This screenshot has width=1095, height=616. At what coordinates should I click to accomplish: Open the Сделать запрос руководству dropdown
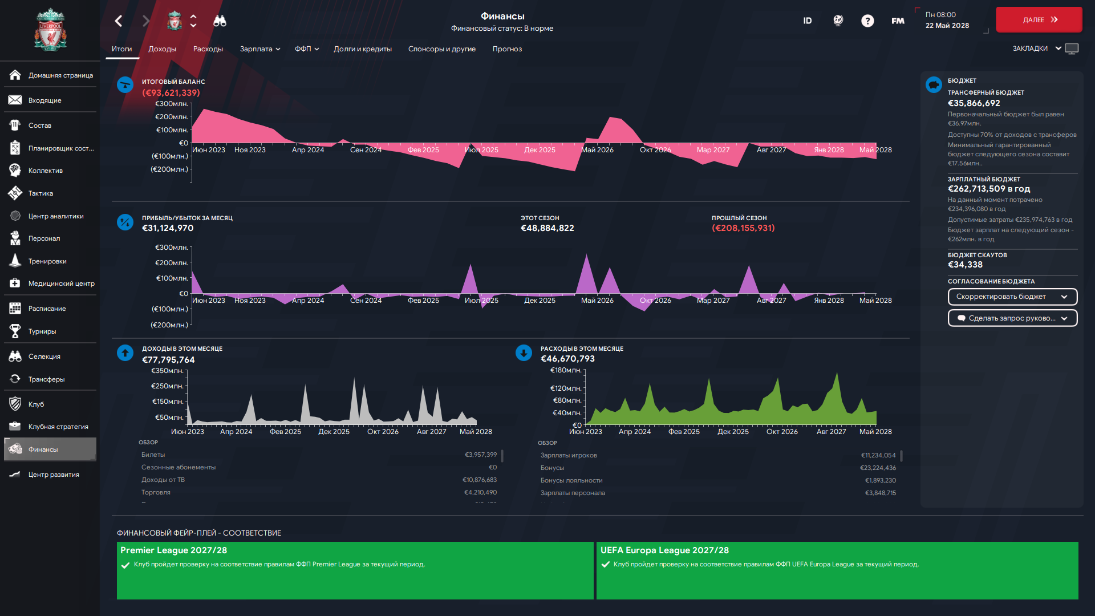[1012, 318]
